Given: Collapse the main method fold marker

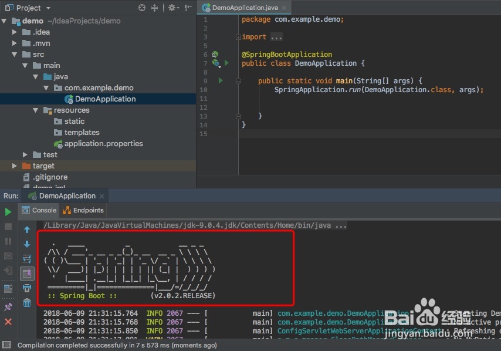Looking at the screenshot, I should click(238, 81).
